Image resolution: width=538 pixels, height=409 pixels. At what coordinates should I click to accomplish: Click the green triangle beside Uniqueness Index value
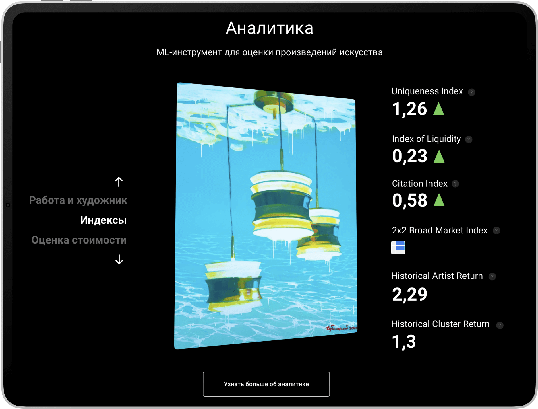(x=439, y=109)
